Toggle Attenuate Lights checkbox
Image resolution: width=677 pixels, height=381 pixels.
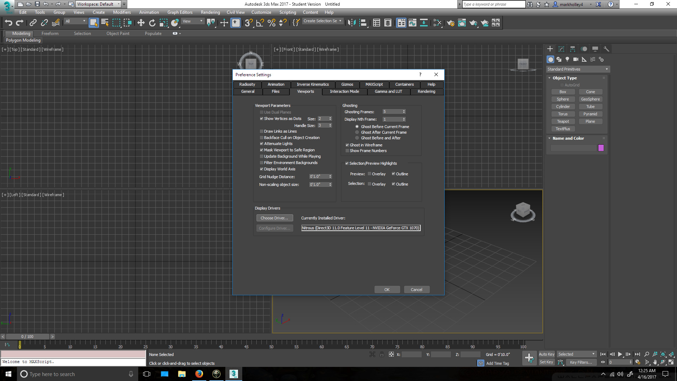pos(262,144)
